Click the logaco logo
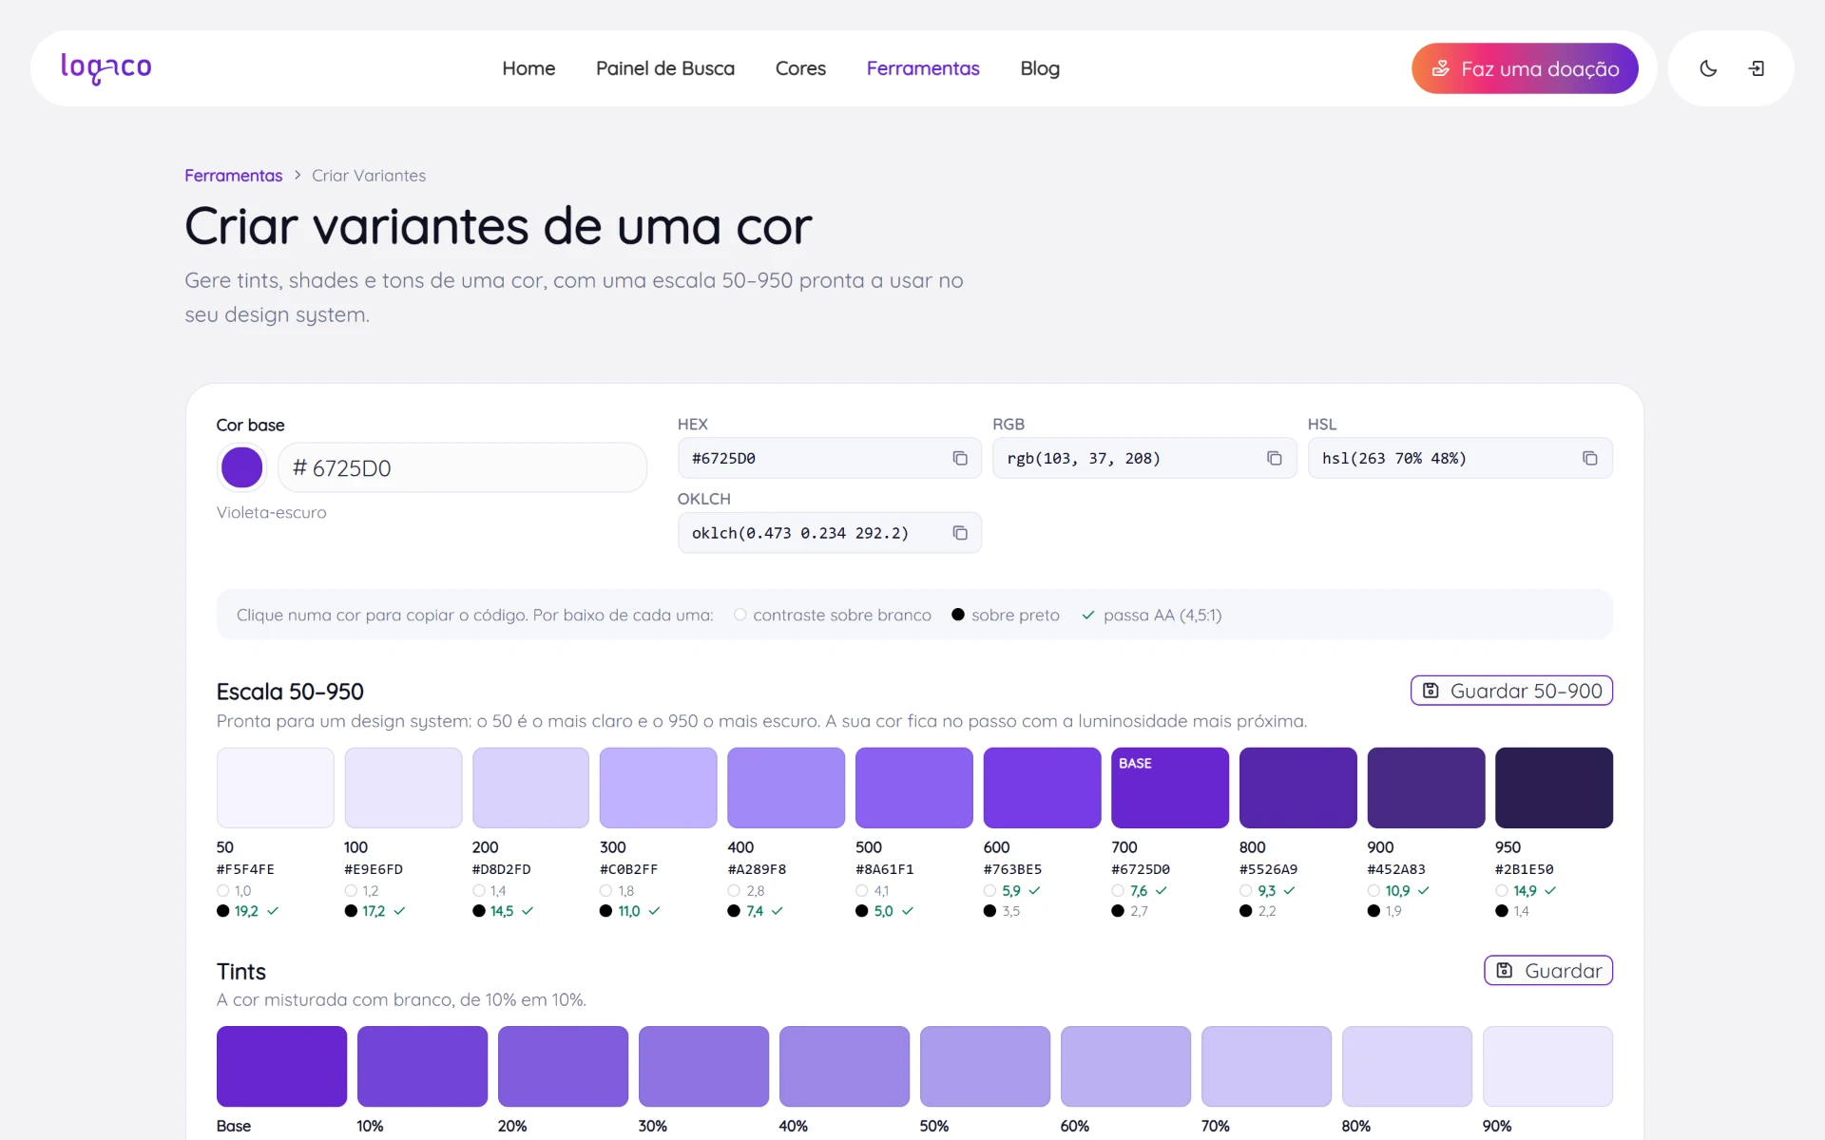The width and height of the screenshot is (1825, 1140). (106, 68)
